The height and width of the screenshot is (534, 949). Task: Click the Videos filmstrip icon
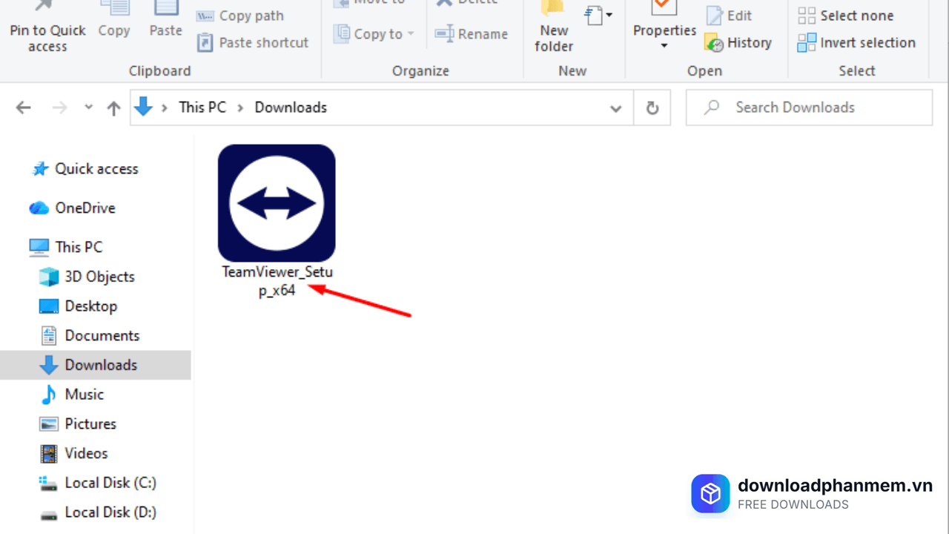tap(49, 453)
